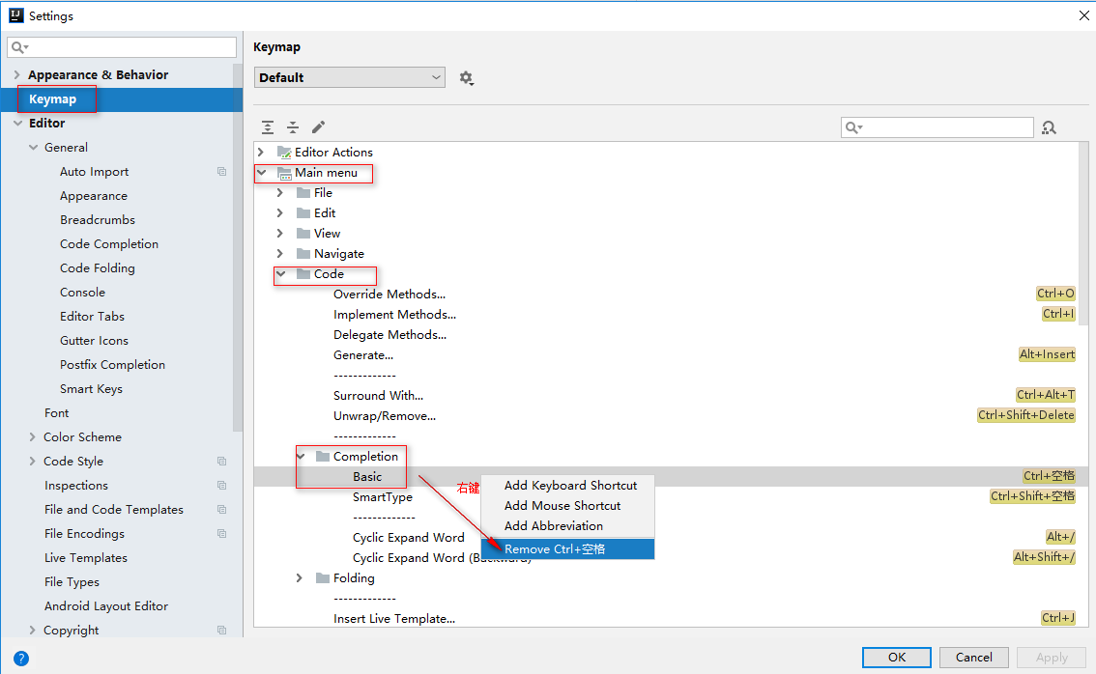Collapse the Main menu tree arrow
Viewport: 1096px width, 674px height.
point(261,173)
